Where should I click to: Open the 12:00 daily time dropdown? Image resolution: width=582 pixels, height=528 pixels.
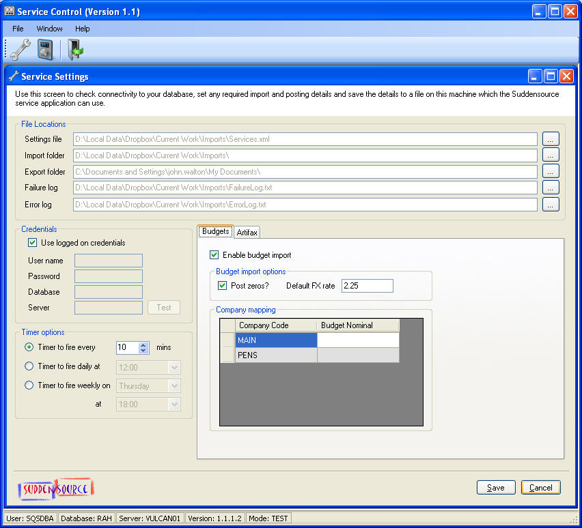[174, 368]
